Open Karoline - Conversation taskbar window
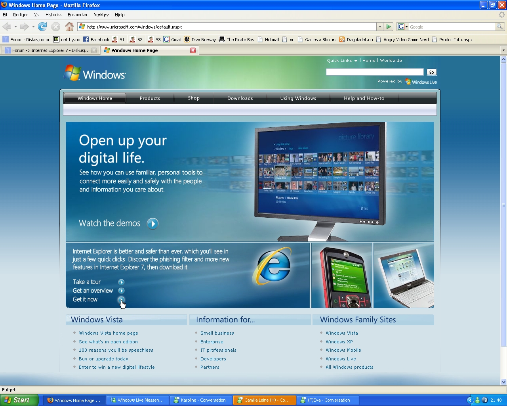 [x=201, y=400]
